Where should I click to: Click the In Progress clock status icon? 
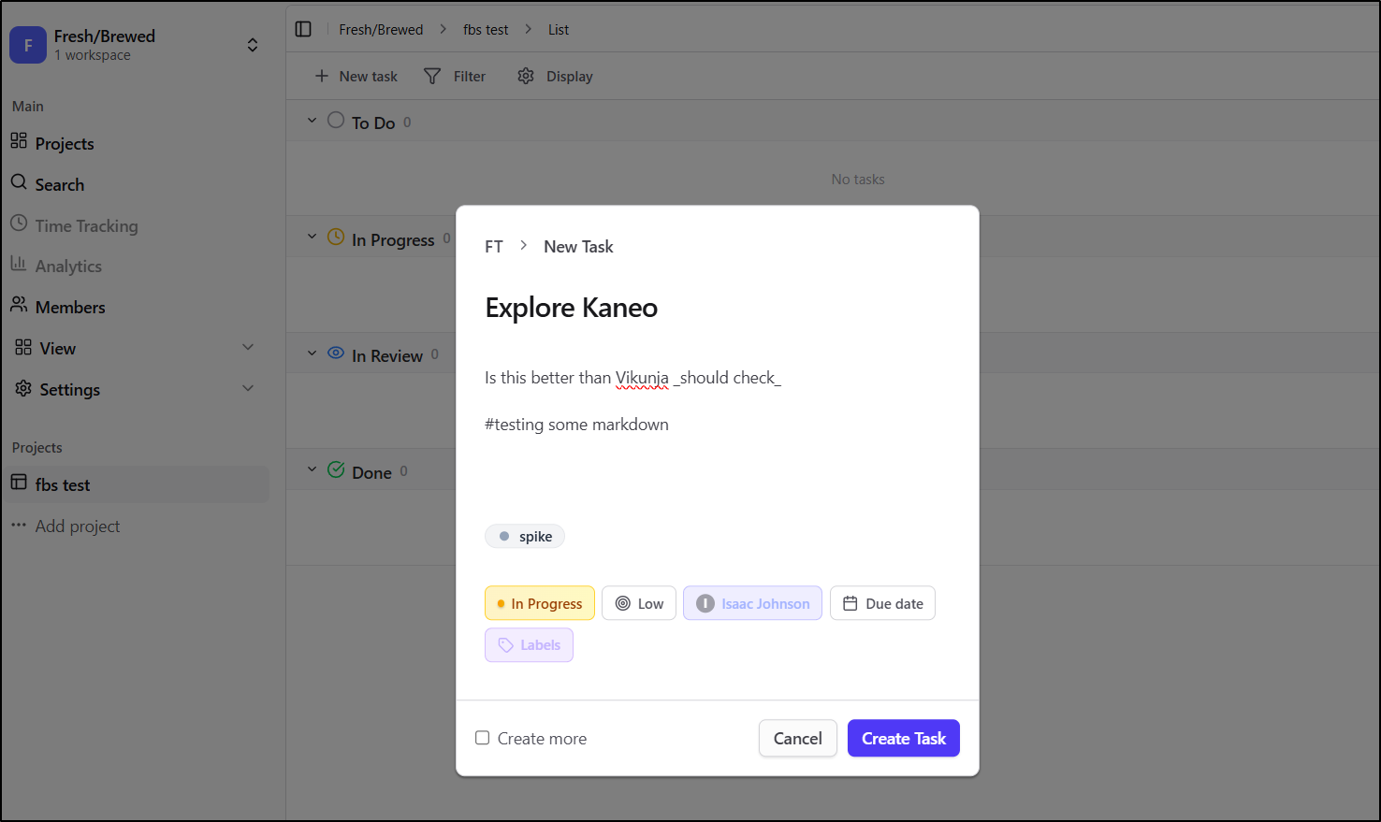(x=336, y=237)
